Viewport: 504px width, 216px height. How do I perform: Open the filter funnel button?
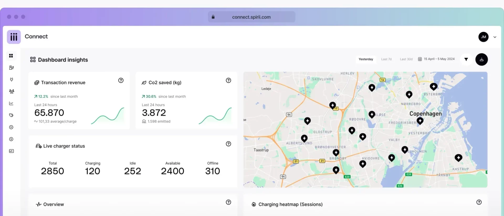click(466, 59)
